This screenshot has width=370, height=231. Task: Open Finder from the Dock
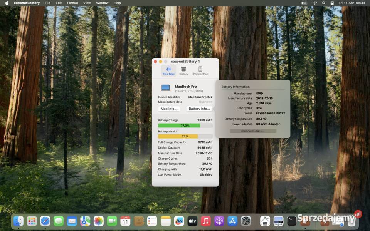coord(18,221)
